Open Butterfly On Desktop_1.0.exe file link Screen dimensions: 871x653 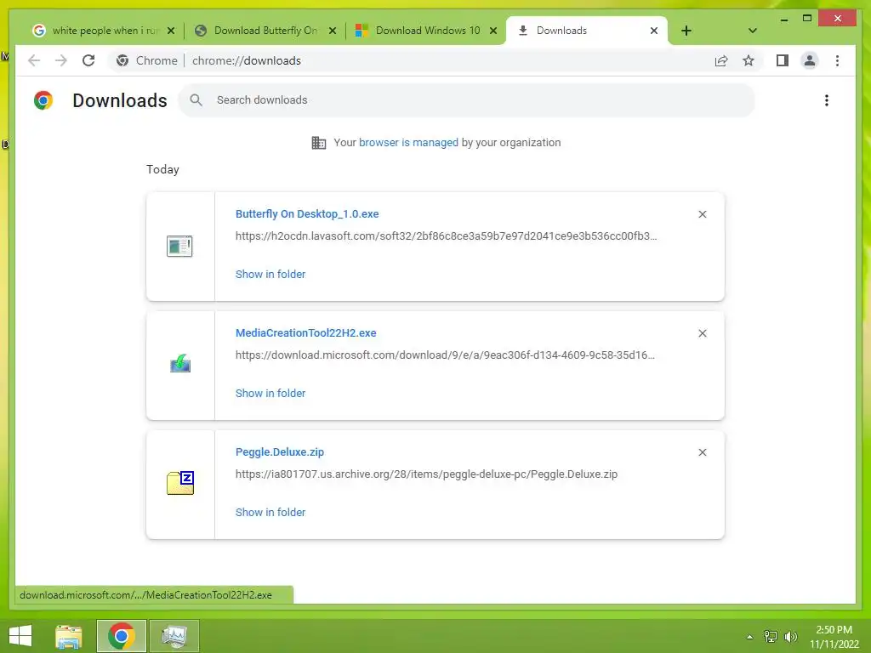306,213
